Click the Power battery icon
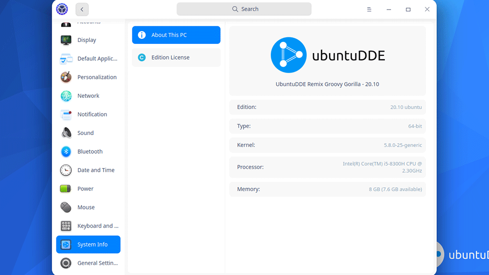 tap(66, 189)
